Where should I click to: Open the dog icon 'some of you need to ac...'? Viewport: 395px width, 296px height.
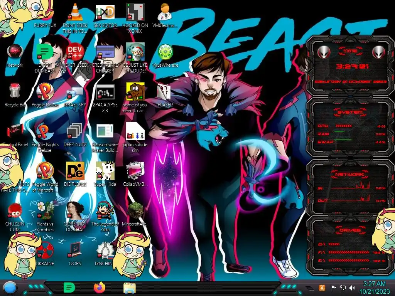[x=135, y=91]
